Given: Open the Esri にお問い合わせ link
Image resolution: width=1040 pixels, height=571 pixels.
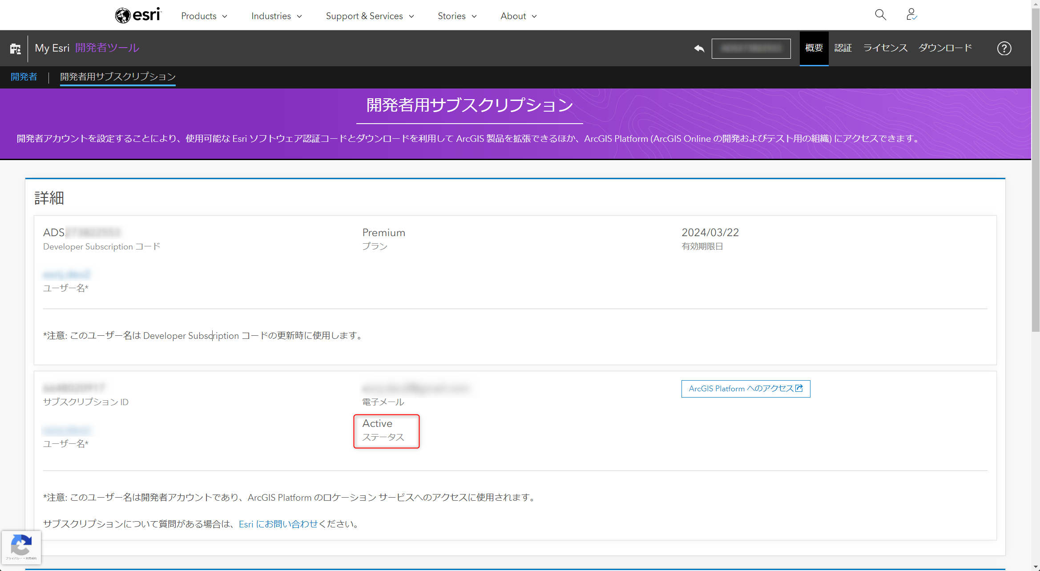Looking at the screenshot, I should pos(278,524).
